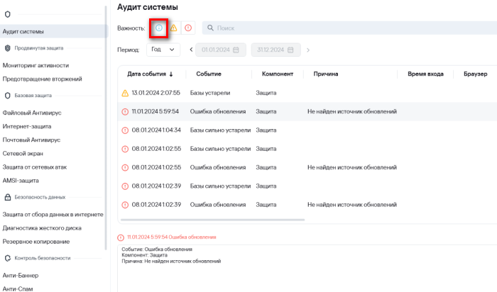Screen dimensions: 497x292
Task: Sort by Событие column header
Action: [x=209, y=74]
